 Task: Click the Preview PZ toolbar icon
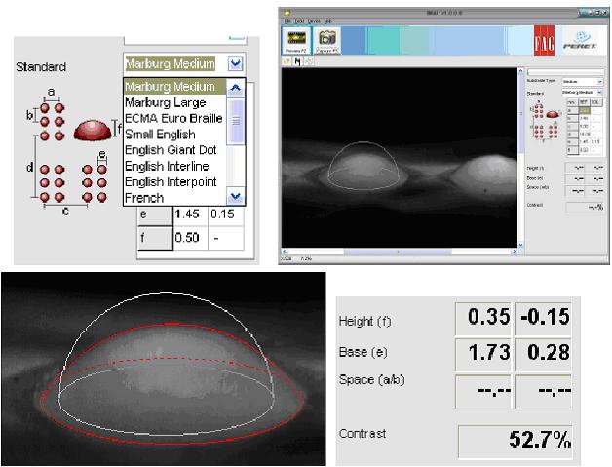click(x=292, y=39)
